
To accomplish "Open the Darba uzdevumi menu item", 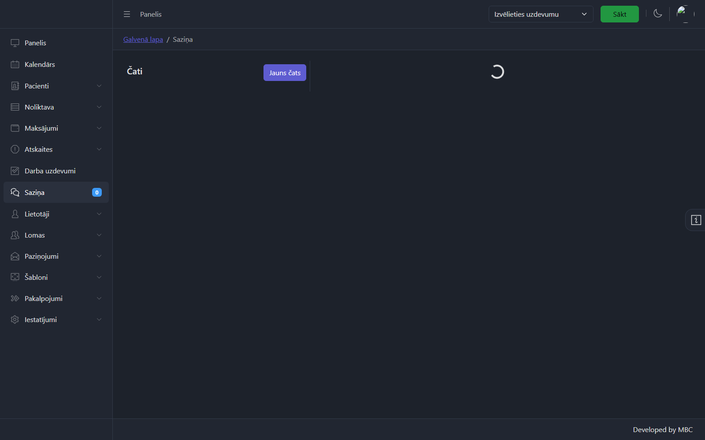I will [x=56, y=171].
